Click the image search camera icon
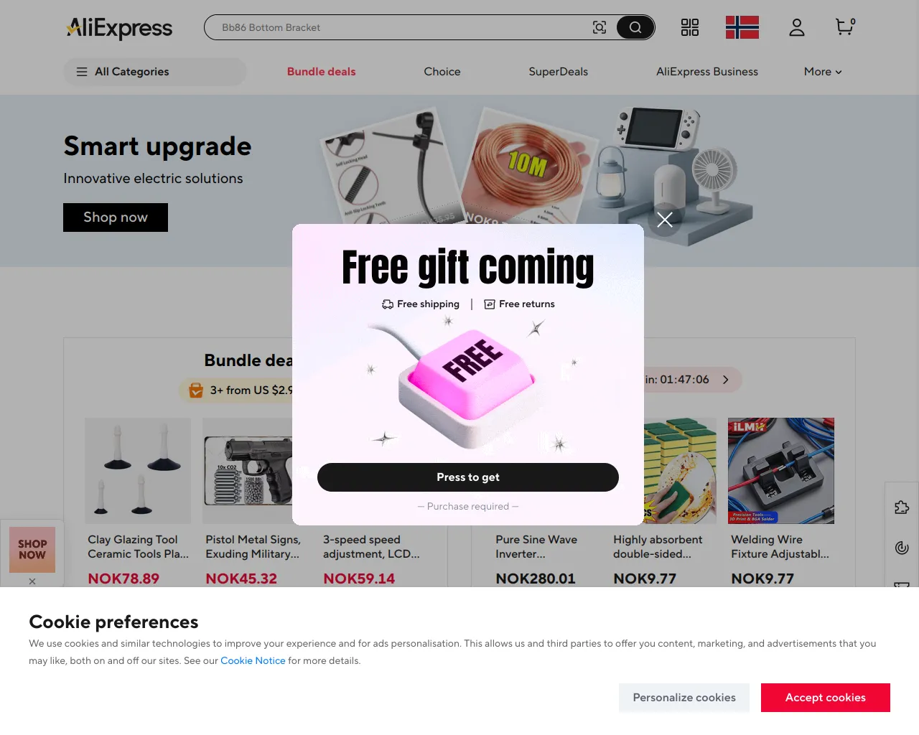 (600, 27)
